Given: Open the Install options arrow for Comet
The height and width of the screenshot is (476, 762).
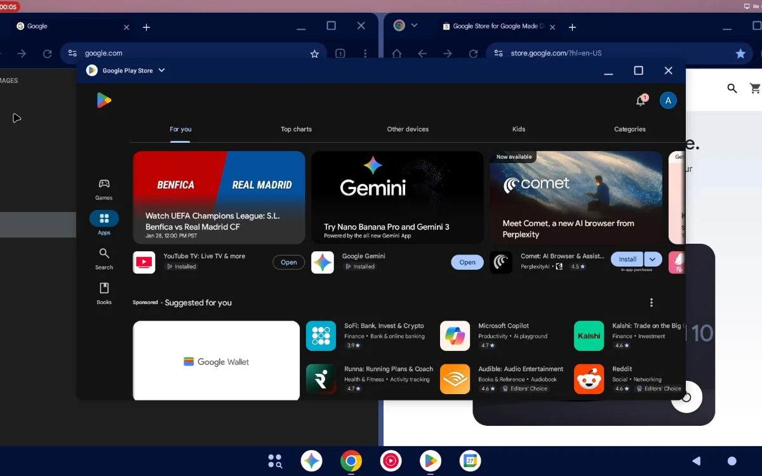Looking at the screenshot, I should [652, 259].
